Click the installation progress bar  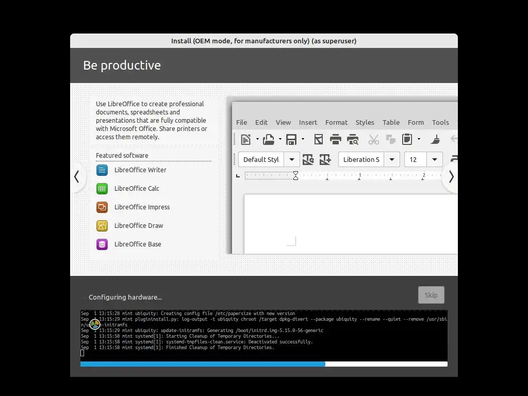264,364
